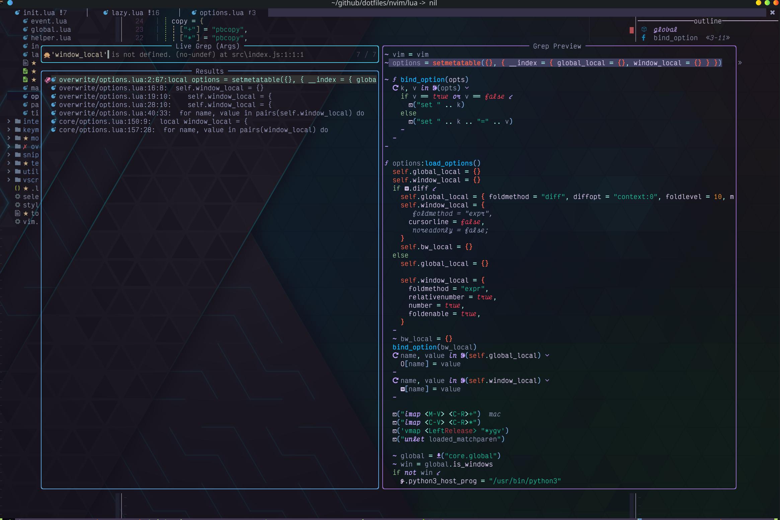
Task: Switch to the init.lua buffer tab
Action: tap(41, 13)
